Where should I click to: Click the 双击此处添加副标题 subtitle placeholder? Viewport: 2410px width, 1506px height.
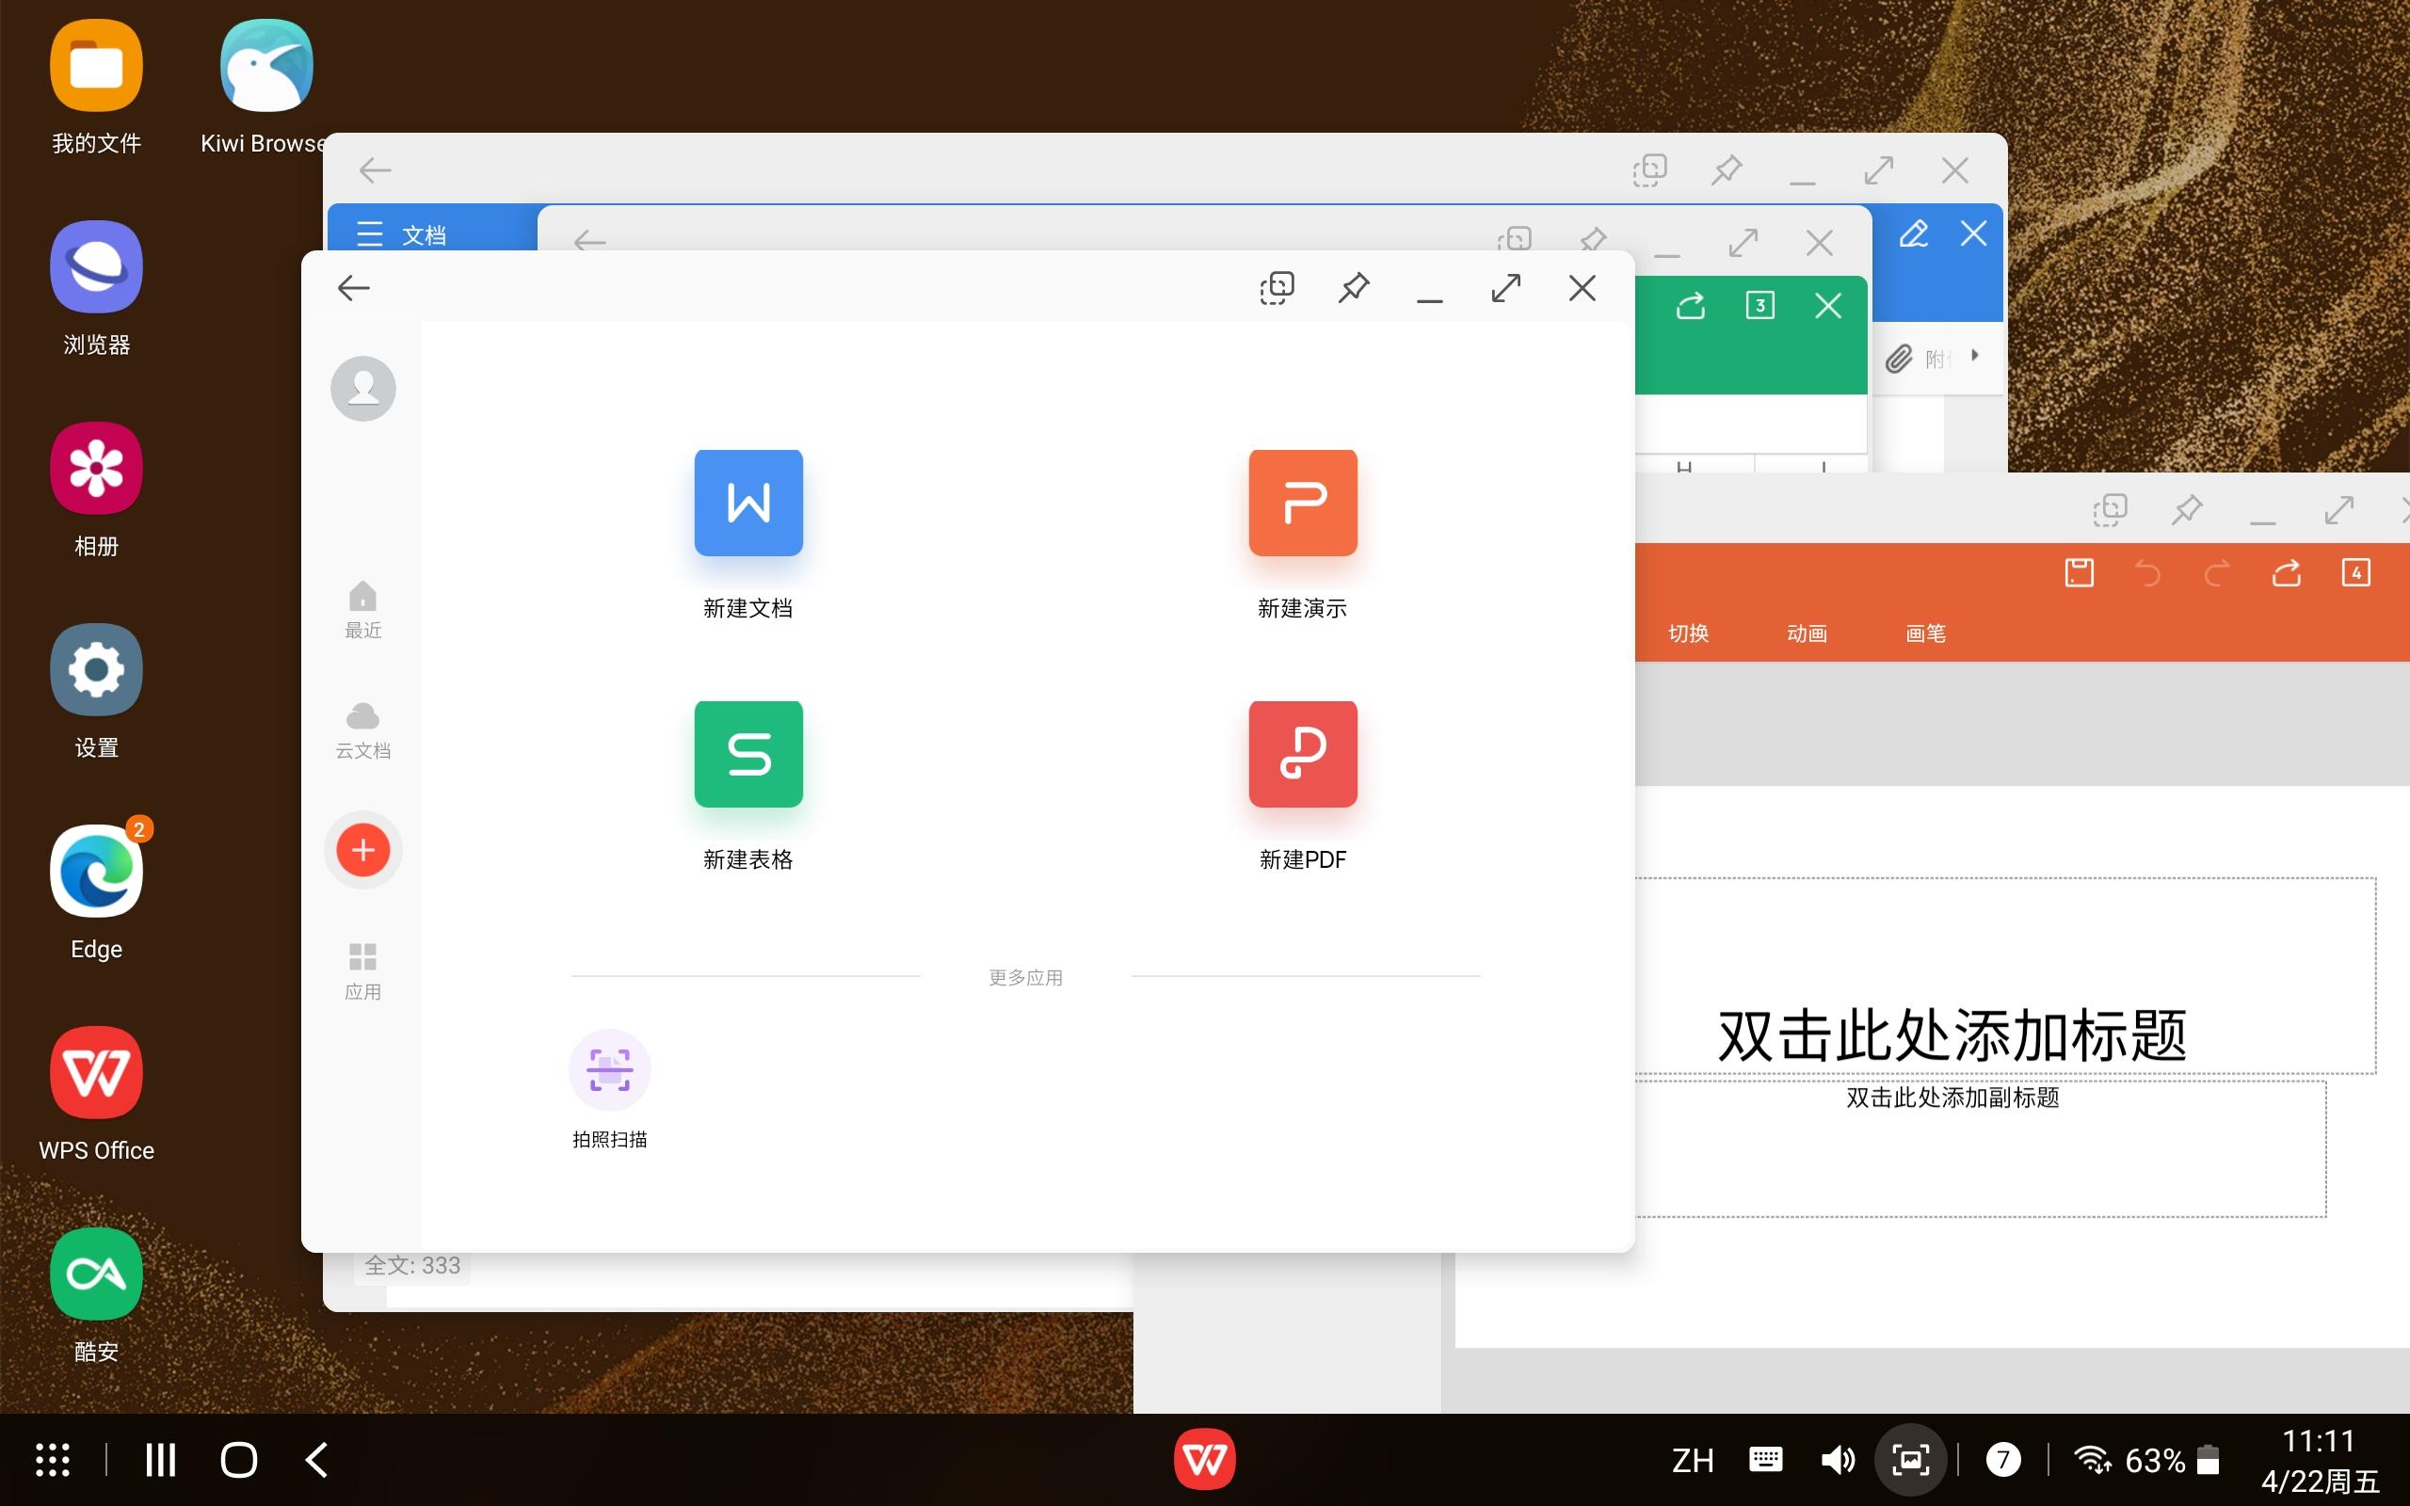point(1952,1097)
